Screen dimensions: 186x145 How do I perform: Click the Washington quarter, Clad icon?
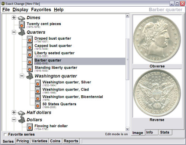(x=38, y=90)
